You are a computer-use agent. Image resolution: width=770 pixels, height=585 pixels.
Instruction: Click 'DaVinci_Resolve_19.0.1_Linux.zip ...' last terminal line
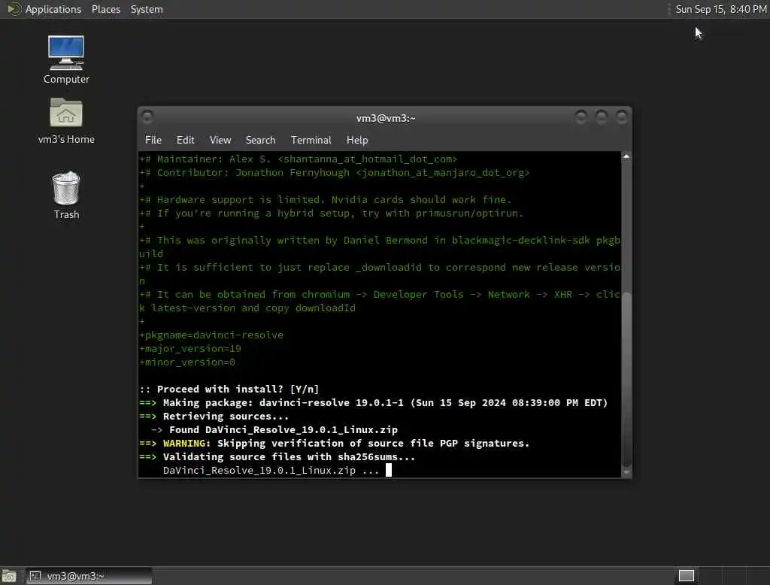[x=271, y=471]
